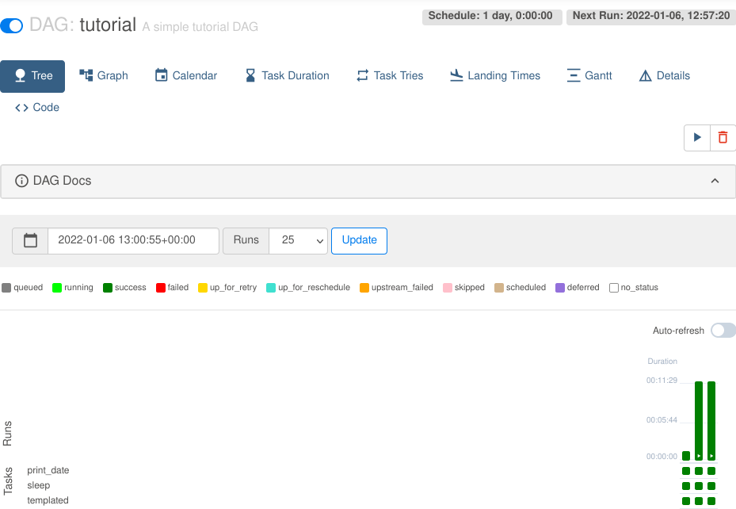
Task: Open the Runs count dropdown
Action: coord(298,240)
